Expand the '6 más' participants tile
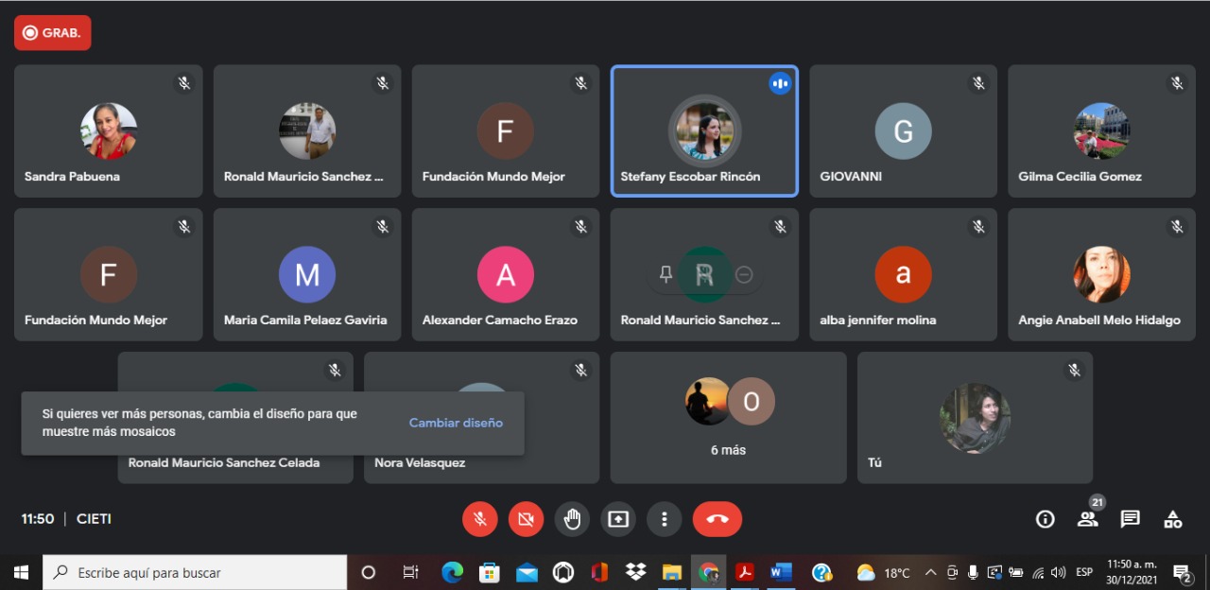This screenshot has width=1210, height=590. (x=728, y=417)
